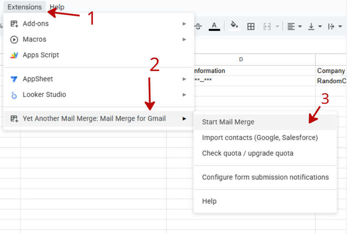Open Macros submenu entry

coord(99,39)
